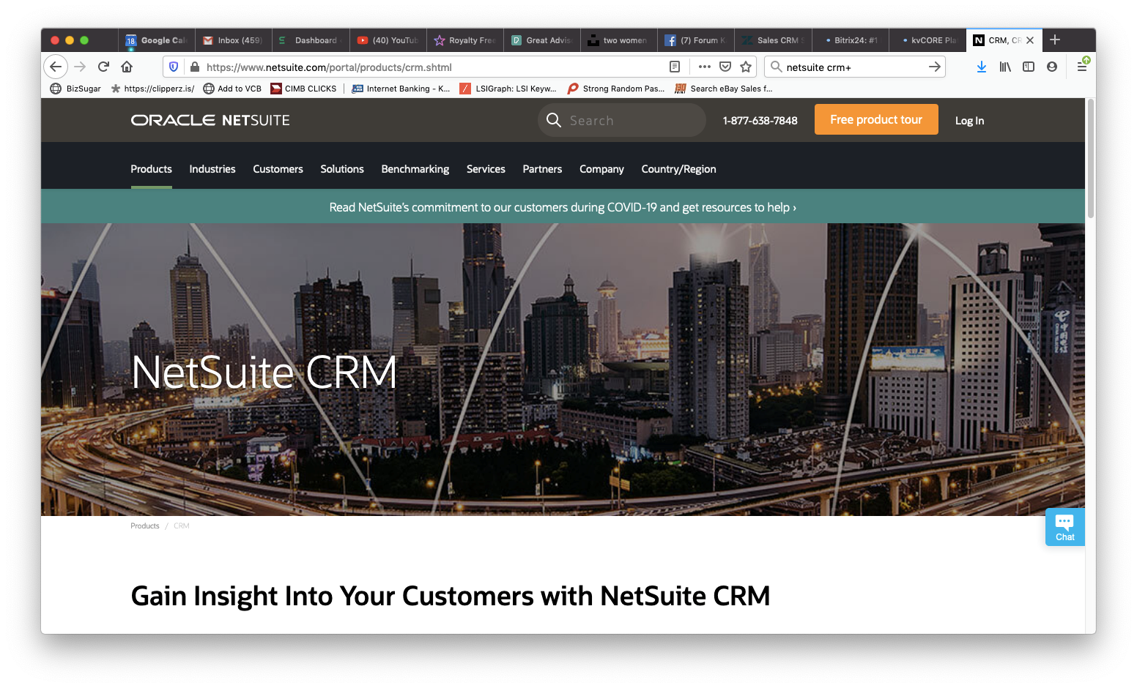The image size is (1137, 688).
Task: Open the Partners menu
Action: tap(542, 169)
